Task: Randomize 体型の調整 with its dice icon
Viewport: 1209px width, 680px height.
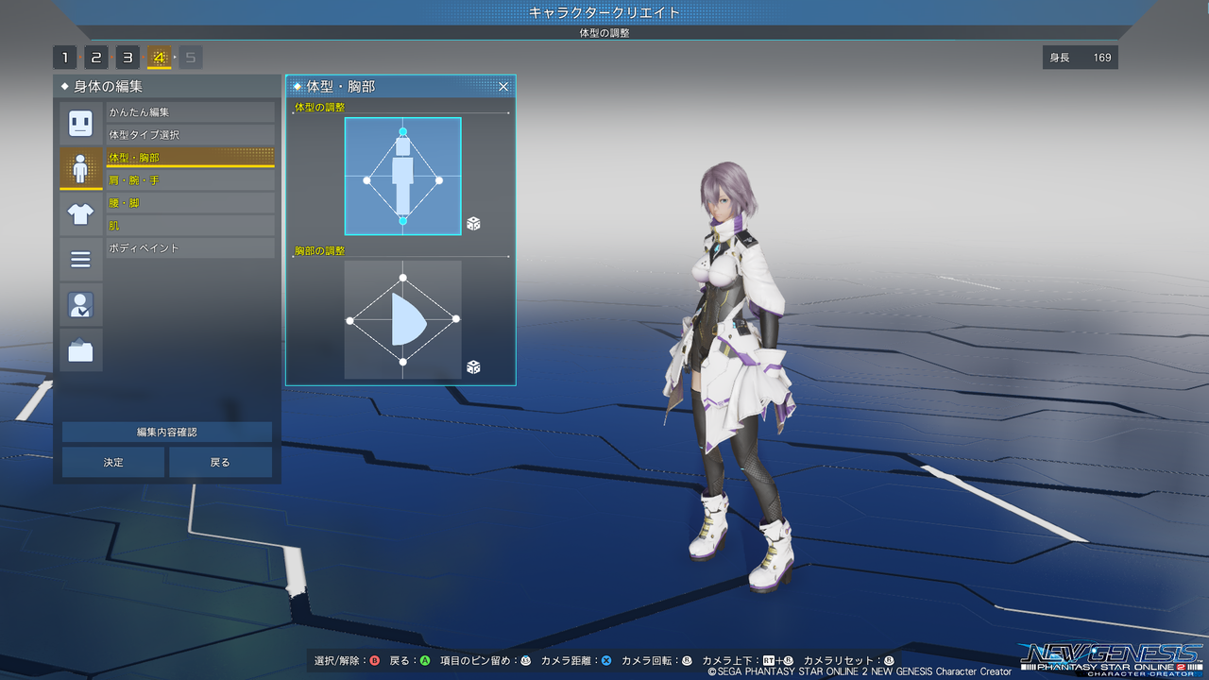Action: click(x=473, y=224)
